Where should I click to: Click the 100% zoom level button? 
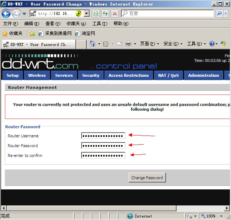(209, 216)
